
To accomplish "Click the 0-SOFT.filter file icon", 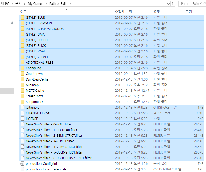I will (23, 124).
